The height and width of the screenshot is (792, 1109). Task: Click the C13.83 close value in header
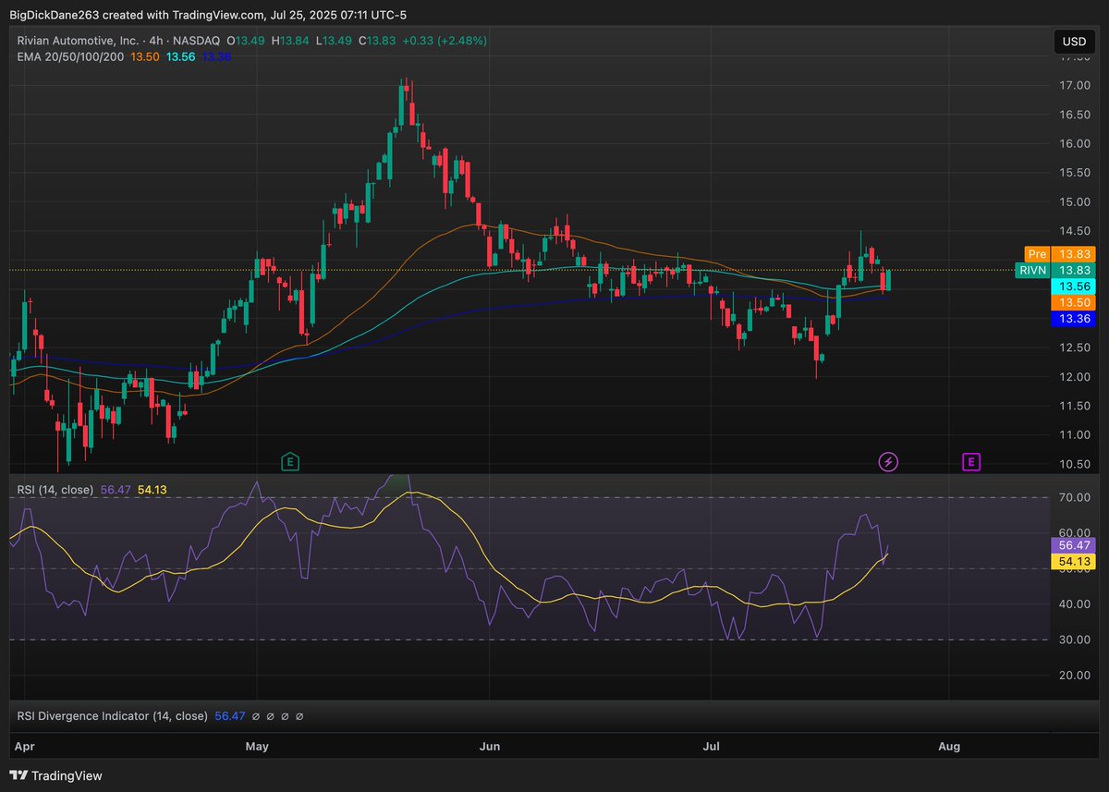[375, 41]
